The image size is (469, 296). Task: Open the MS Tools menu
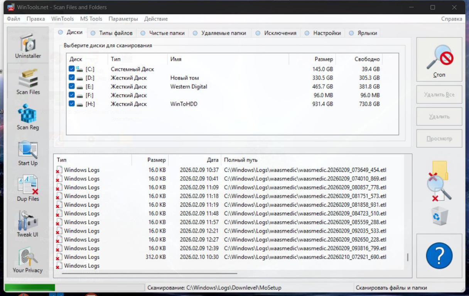click(x=91, y=19)
